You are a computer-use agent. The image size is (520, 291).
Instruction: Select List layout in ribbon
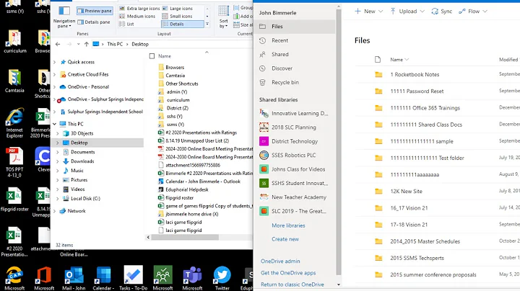(126, 24)
